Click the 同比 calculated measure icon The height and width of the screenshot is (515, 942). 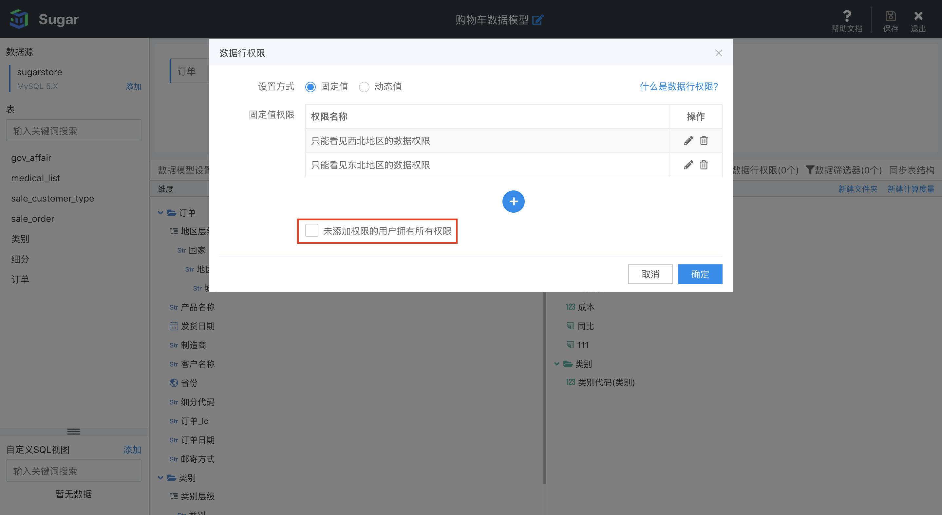[x=570, y=326]
